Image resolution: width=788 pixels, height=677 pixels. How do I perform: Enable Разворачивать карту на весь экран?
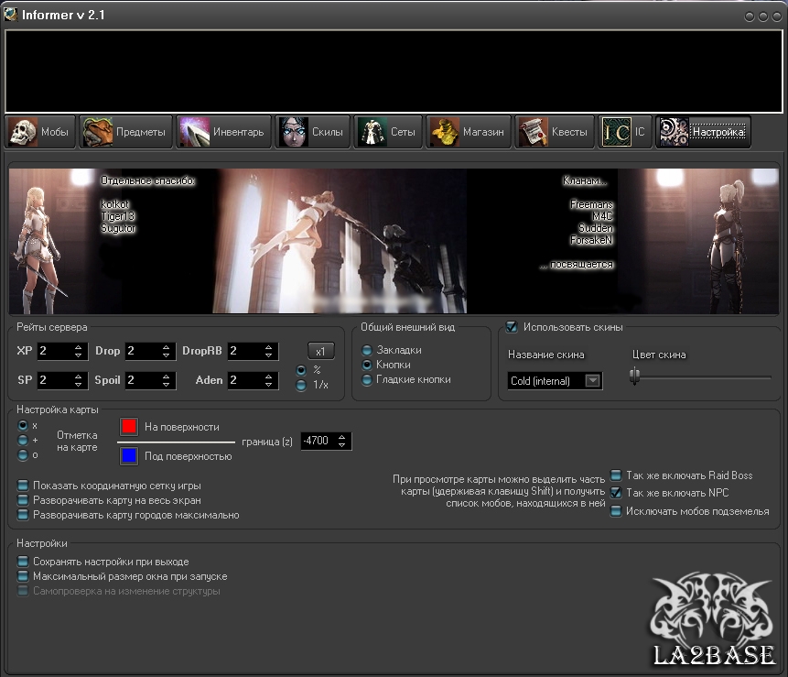23,500
